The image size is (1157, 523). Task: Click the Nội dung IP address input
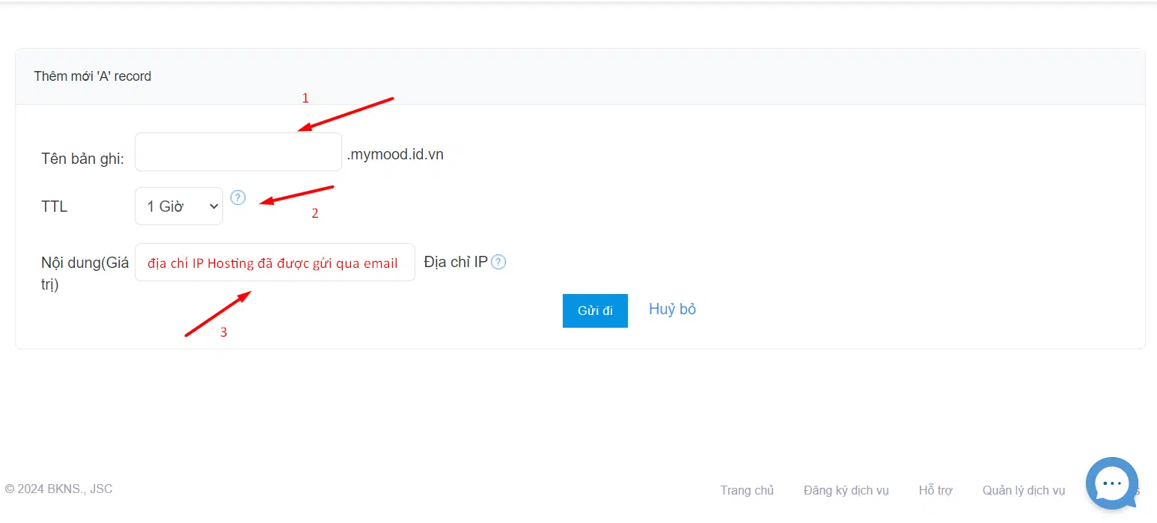pos(275,263)
